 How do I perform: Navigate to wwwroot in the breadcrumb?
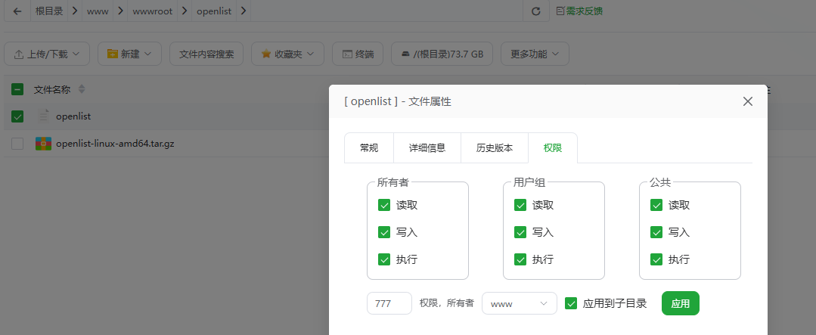152,11
